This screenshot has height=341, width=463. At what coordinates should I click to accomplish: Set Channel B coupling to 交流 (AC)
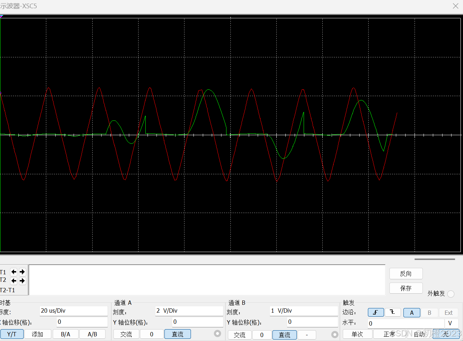coord(240,335)
